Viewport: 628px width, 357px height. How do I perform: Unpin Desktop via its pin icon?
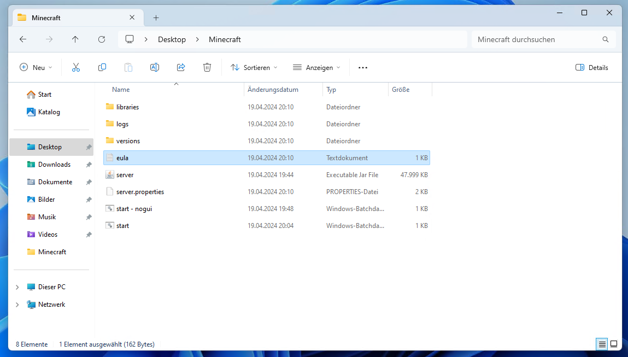[x=89, y=147]
